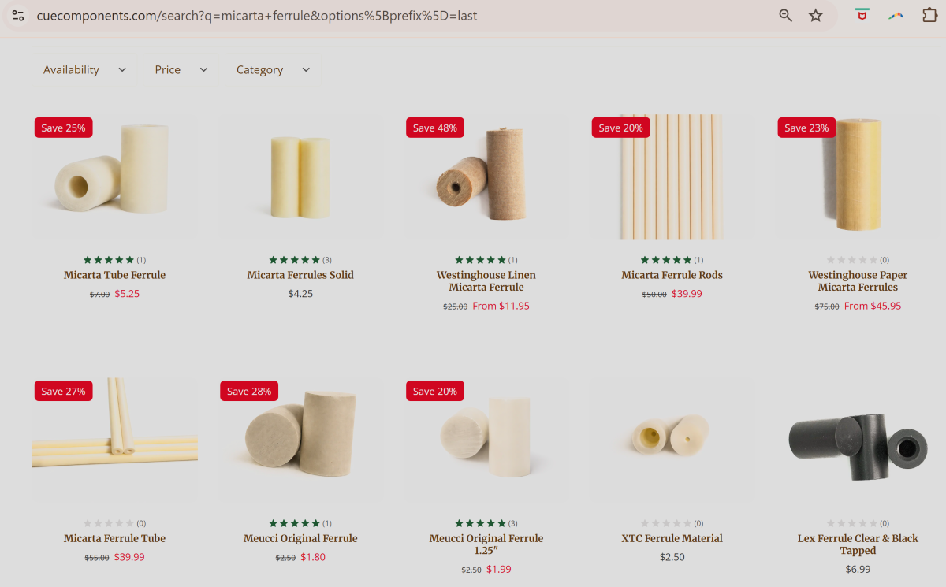Click the Micarta Ferrule Tube product image
Viewport: 946px width, 587px height.
(115, 440)
